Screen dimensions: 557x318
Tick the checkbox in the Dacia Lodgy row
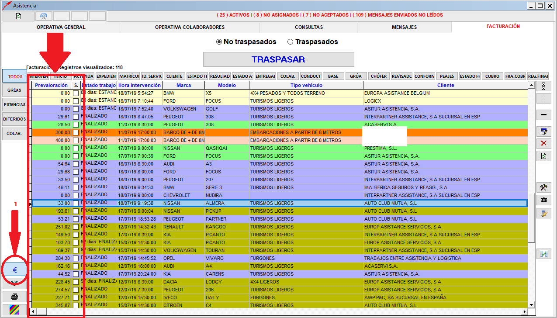(x=76, y=282)
